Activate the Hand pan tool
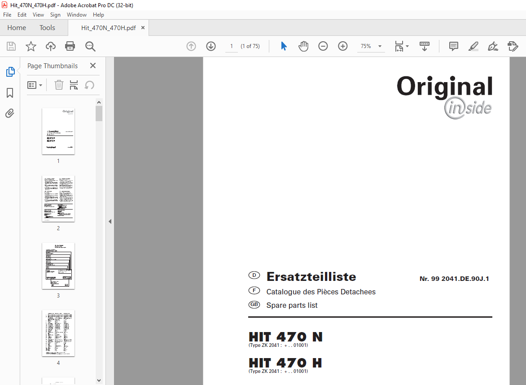 coord(303,46)
